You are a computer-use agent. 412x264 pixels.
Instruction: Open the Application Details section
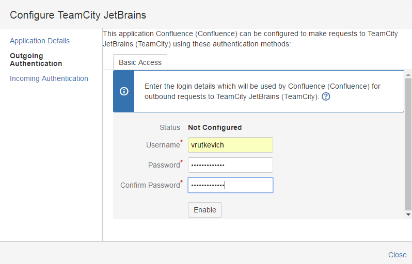tap(40, 41)
